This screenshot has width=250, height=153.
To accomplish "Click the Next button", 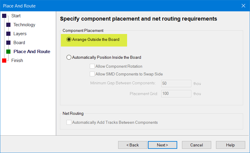I will (163, 145).
